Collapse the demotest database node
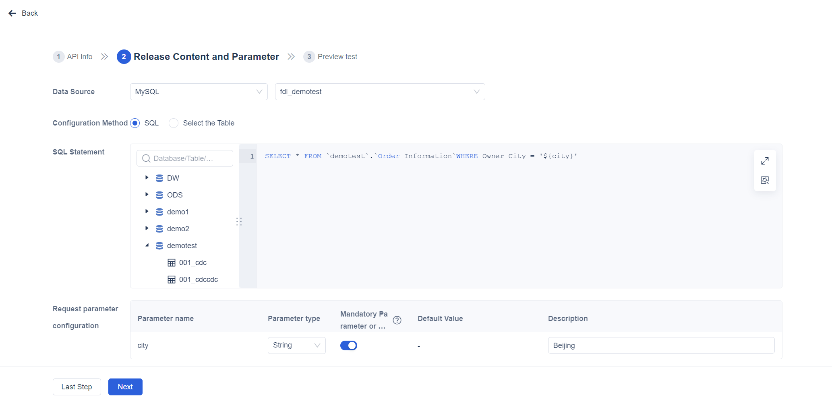832x401 pixels. pos(147,245)
